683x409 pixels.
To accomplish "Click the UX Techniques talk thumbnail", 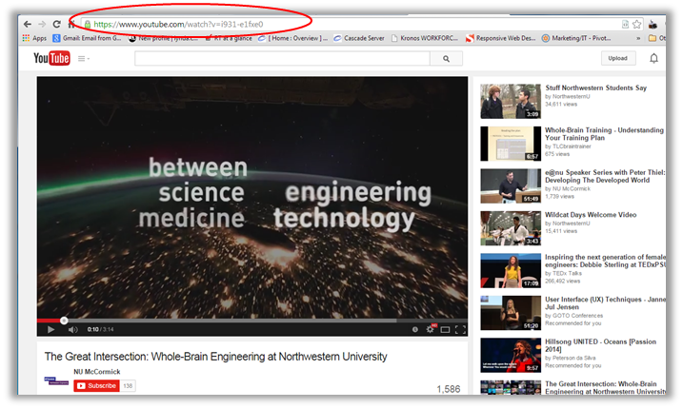I will click(x=511, y=313).
